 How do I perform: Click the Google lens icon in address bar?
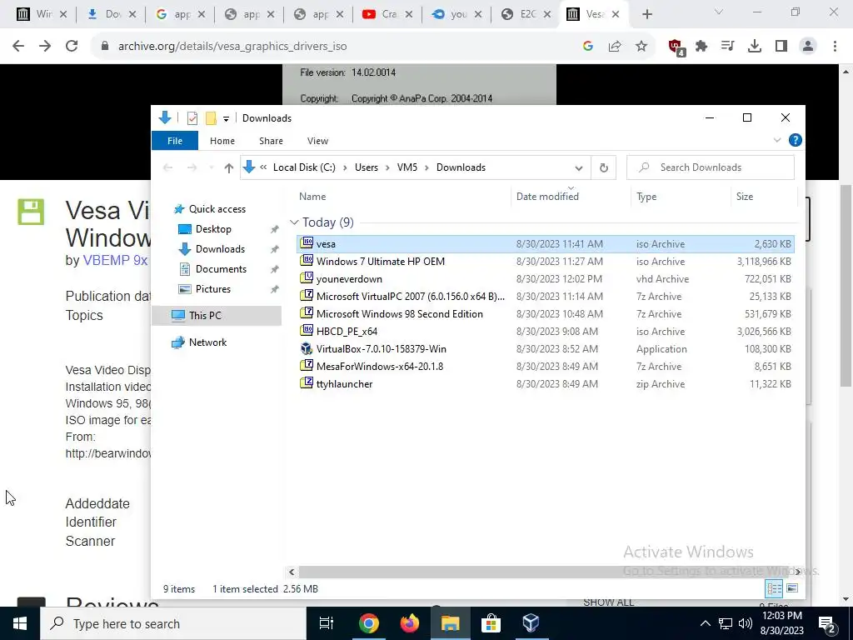pos(587,47)
